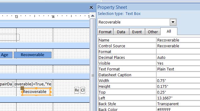Click the Name property value field
200x111 pixels.
tap(178, 40)
